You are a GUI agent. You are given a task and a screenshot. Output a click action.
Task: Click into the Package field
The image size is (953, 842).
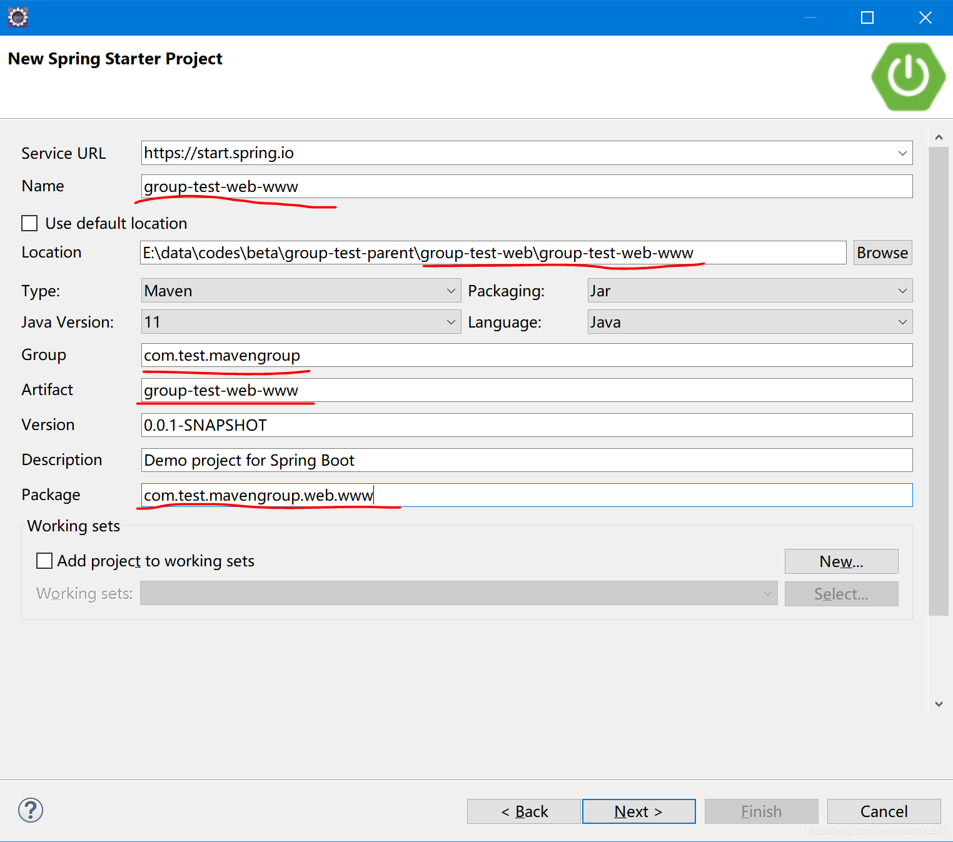527,495
